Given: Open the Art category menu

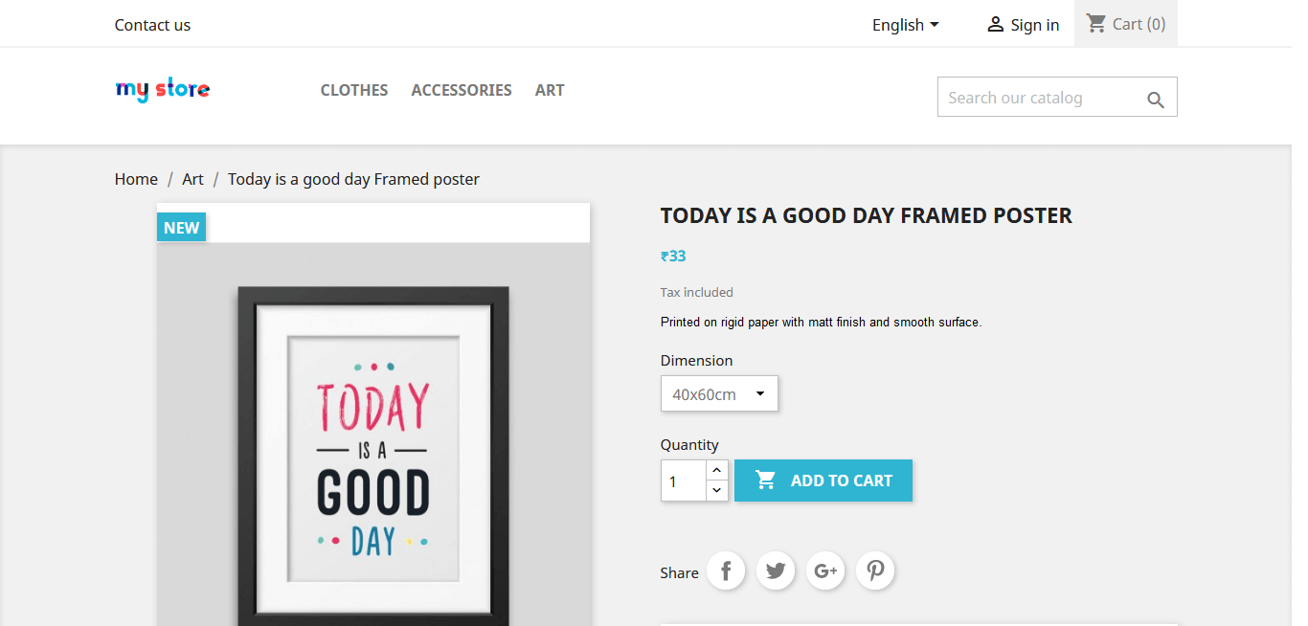Looking at the screenshot, I should 550,90.
